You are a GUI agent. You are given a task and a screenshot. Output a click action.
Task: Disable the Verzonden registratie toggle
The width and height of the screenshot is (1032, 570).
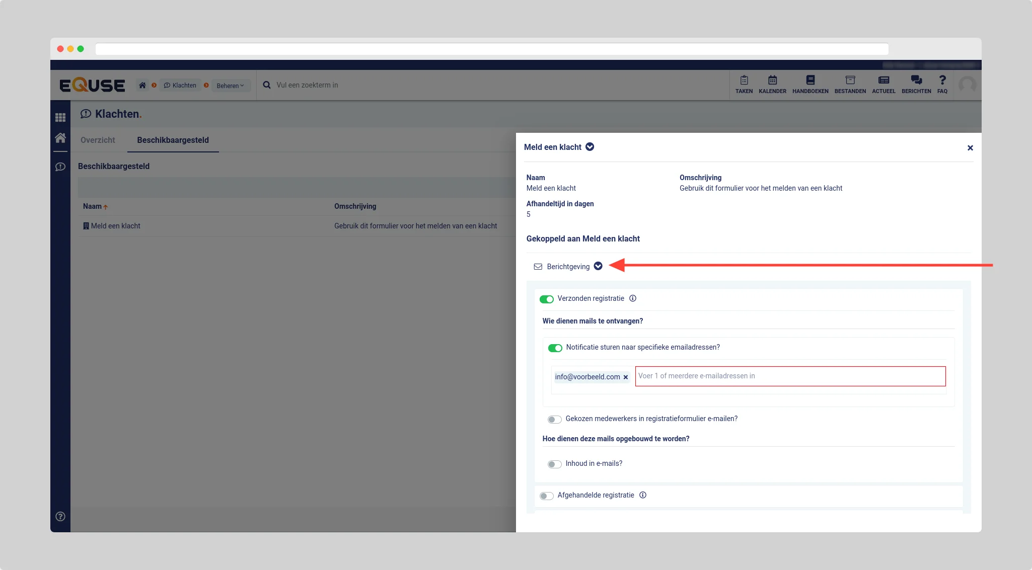tap(546, 299)
